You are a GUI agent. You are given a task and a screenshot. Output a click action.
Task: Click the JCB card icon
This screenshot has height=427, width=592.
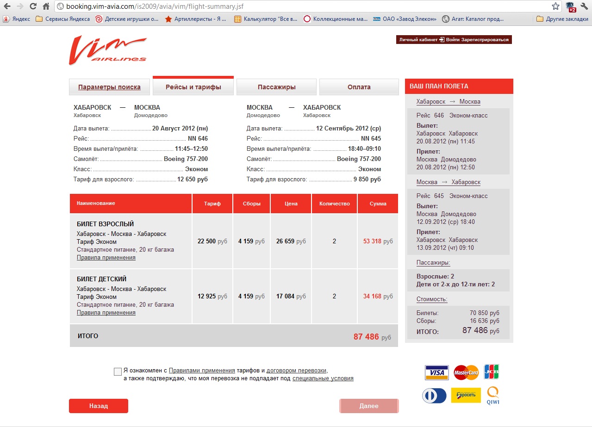tap(491, 372)
